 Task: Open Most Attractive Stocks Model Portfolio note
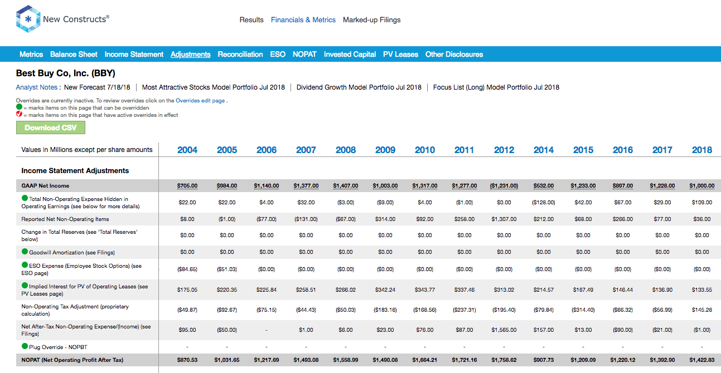pyautogui.click(x=214, y=87)
